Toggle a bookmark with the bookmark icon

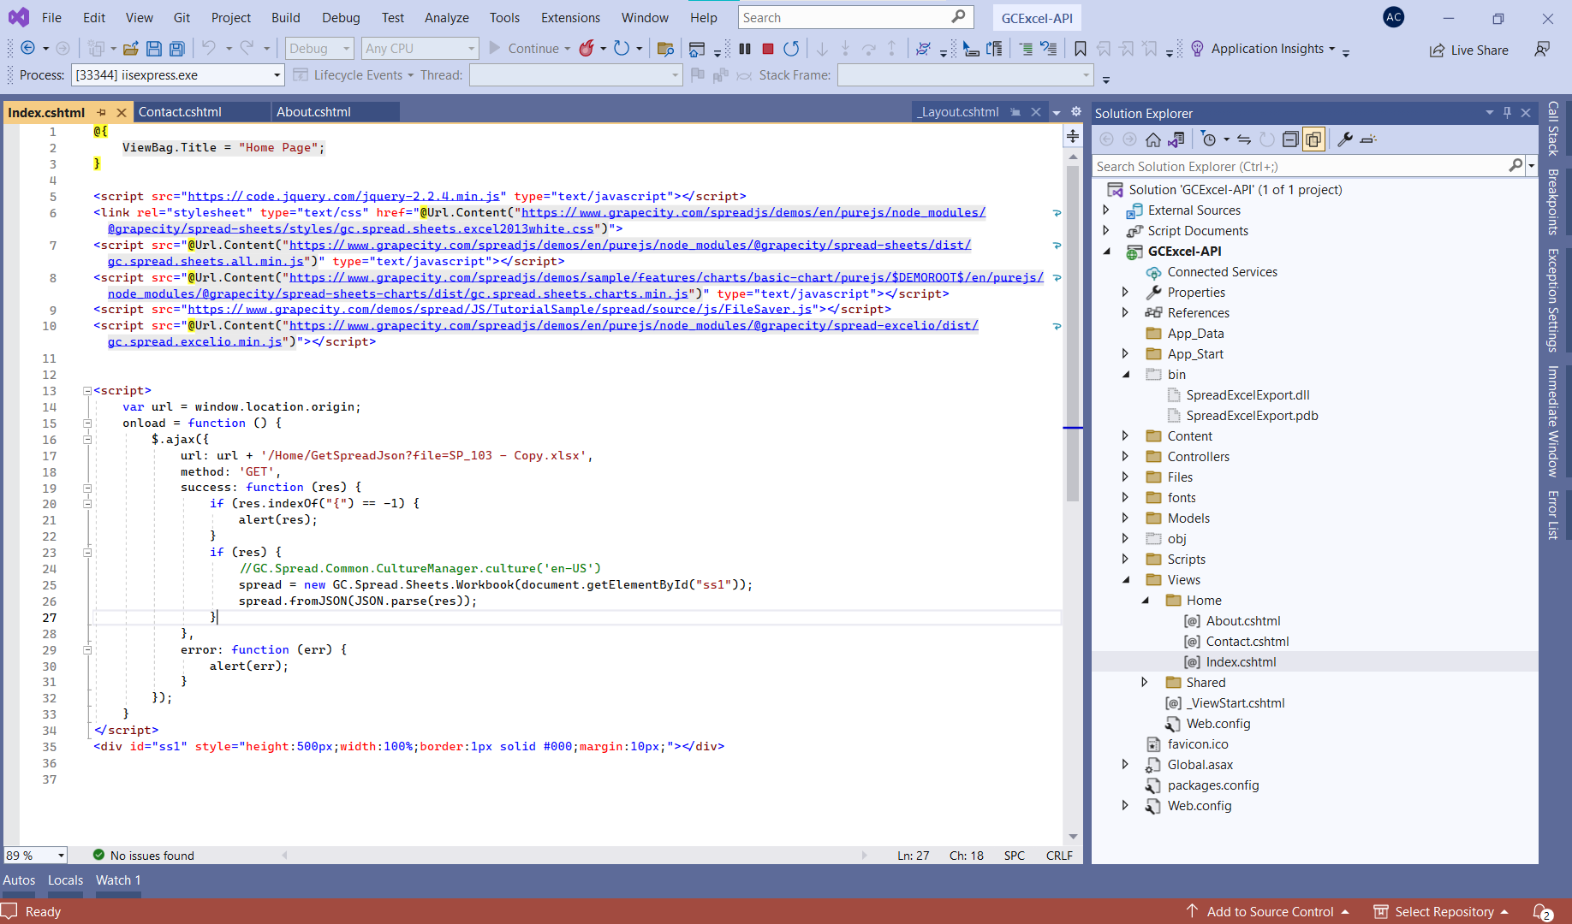[x=1080, y=49]
